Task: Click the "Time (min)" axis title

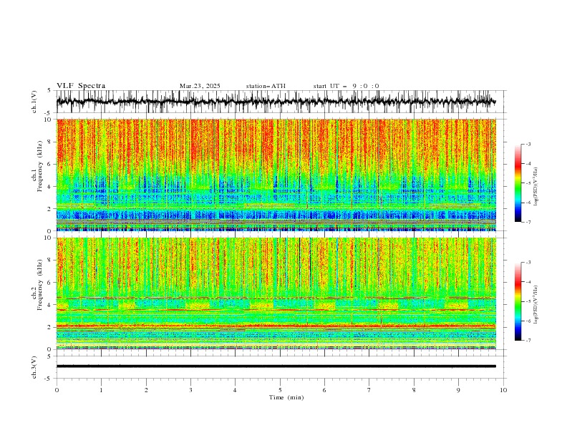Action: click(286, 397)
